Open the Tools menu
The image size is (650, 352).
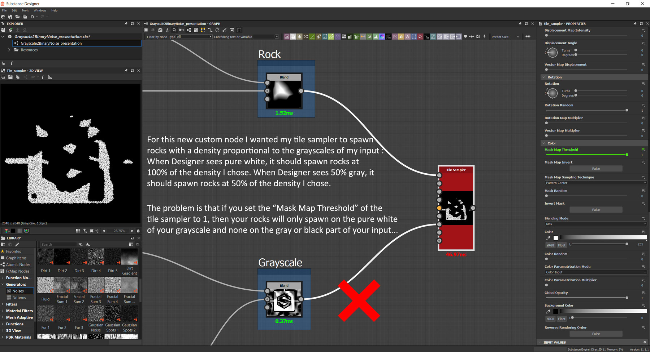click(25, 10)
